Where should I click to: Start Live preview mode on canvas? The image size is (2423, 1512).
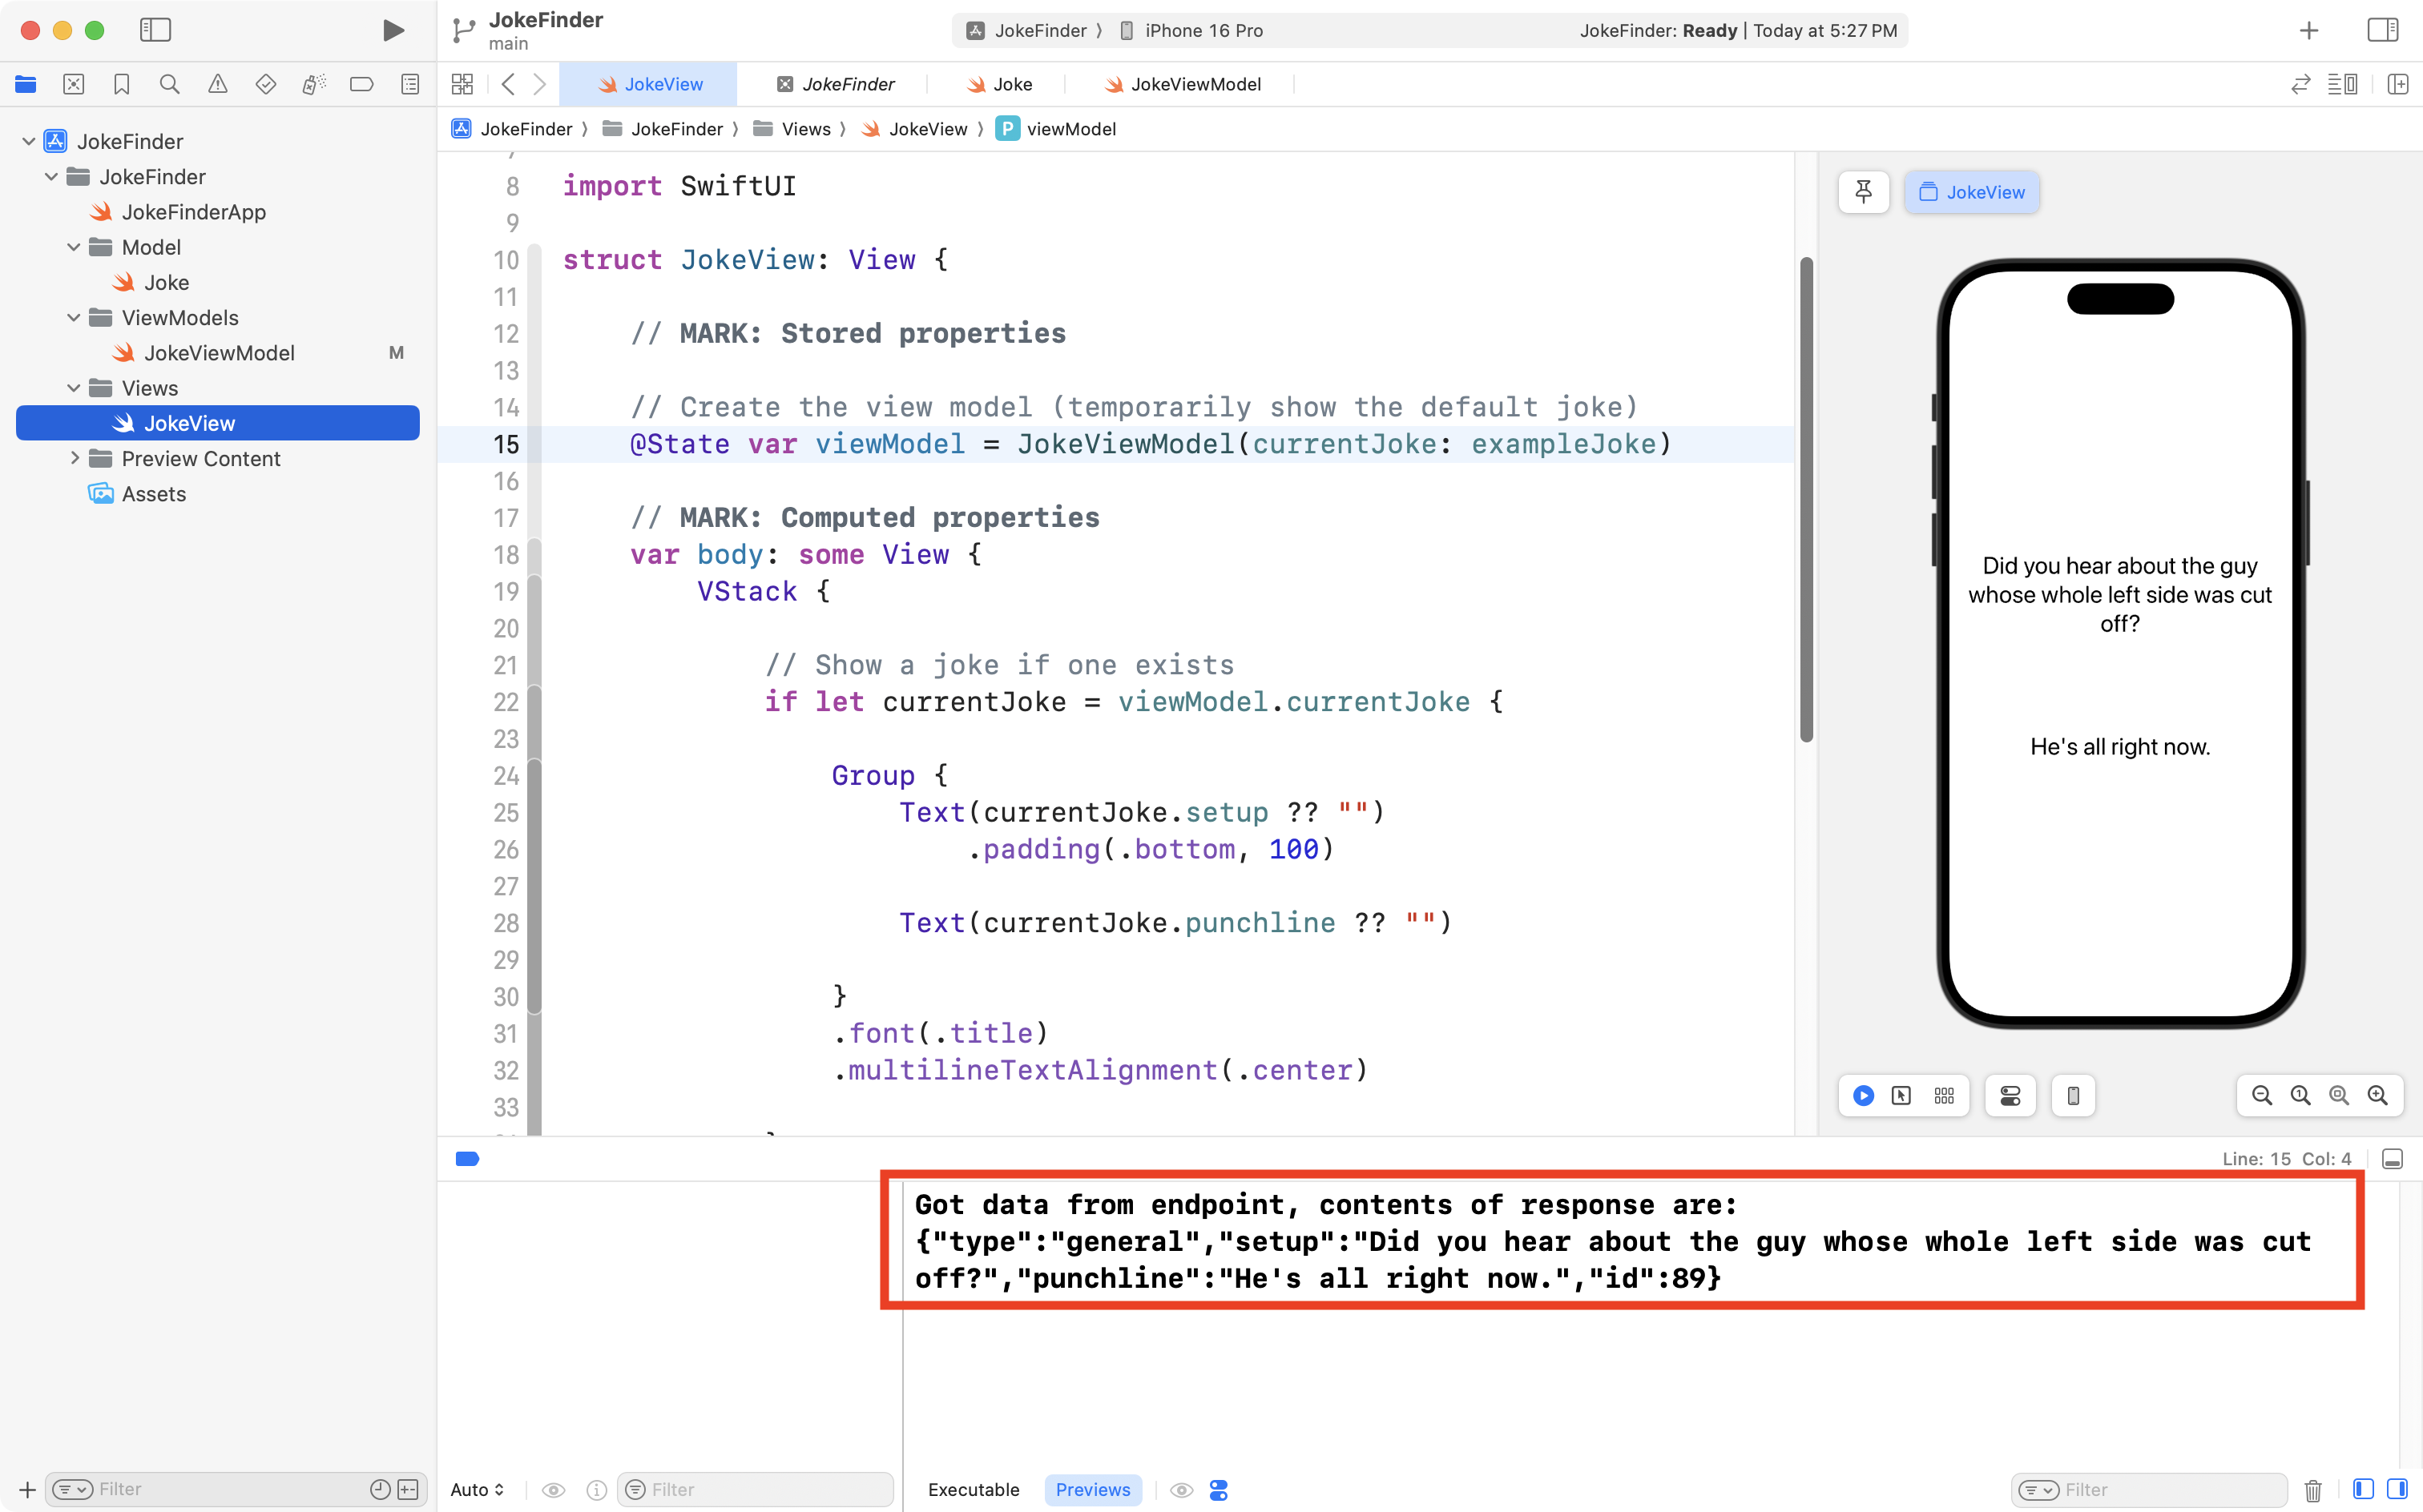coord(1863,1096)
